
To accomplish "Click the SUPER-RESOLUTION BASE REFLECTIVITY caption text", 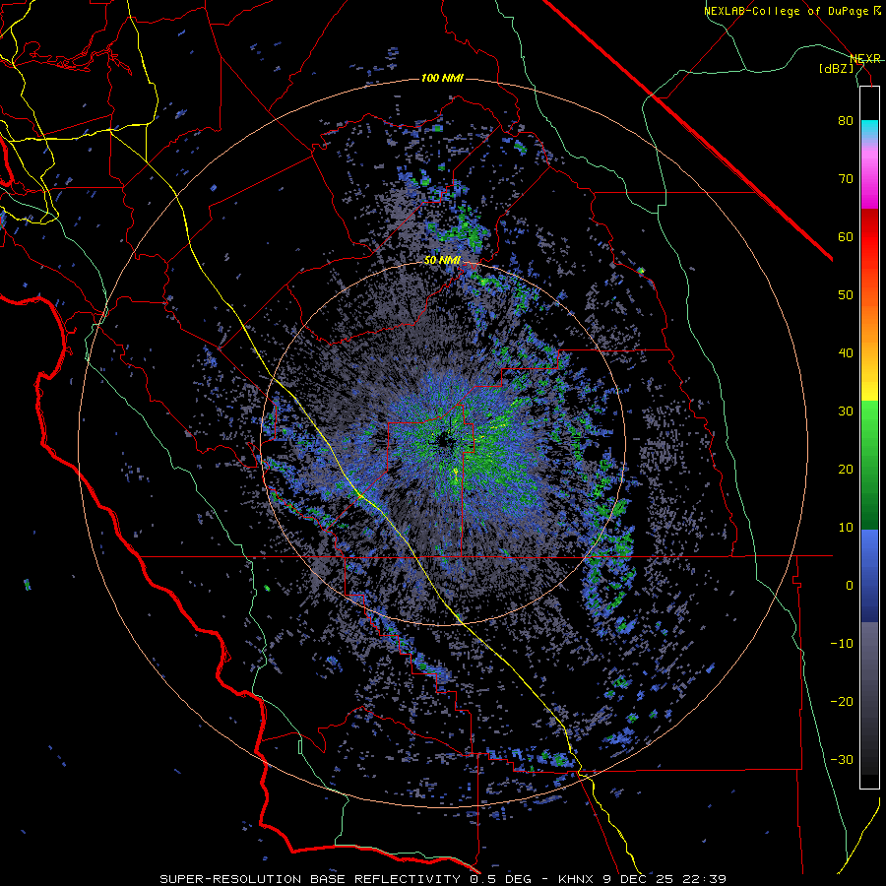I will [x=308, y=879].
